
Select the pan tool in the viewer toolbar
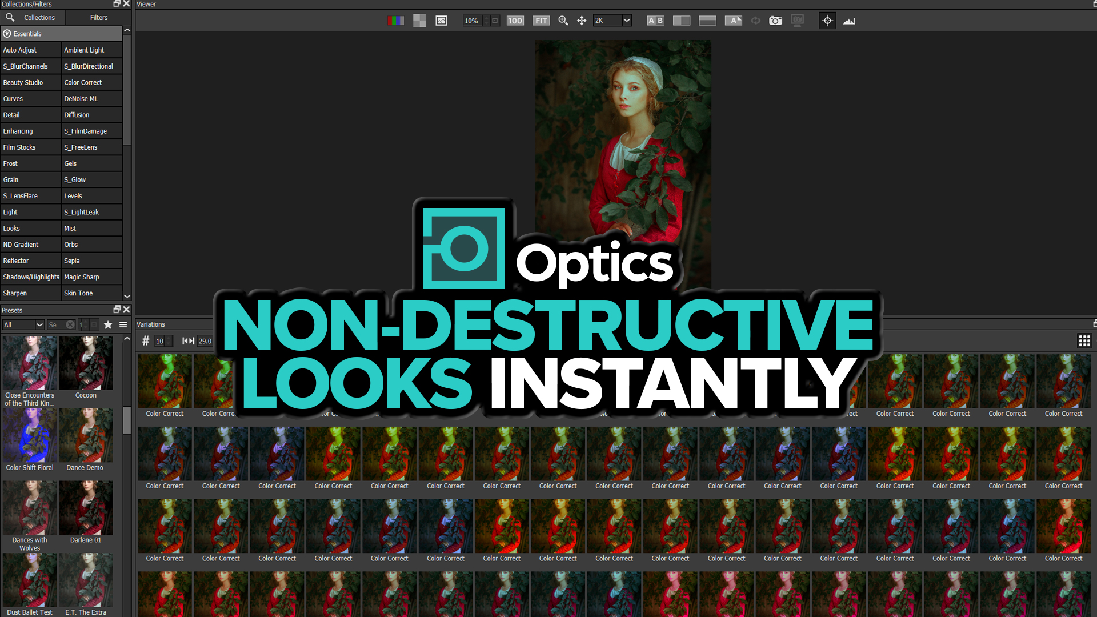click(x=582, y=21)
